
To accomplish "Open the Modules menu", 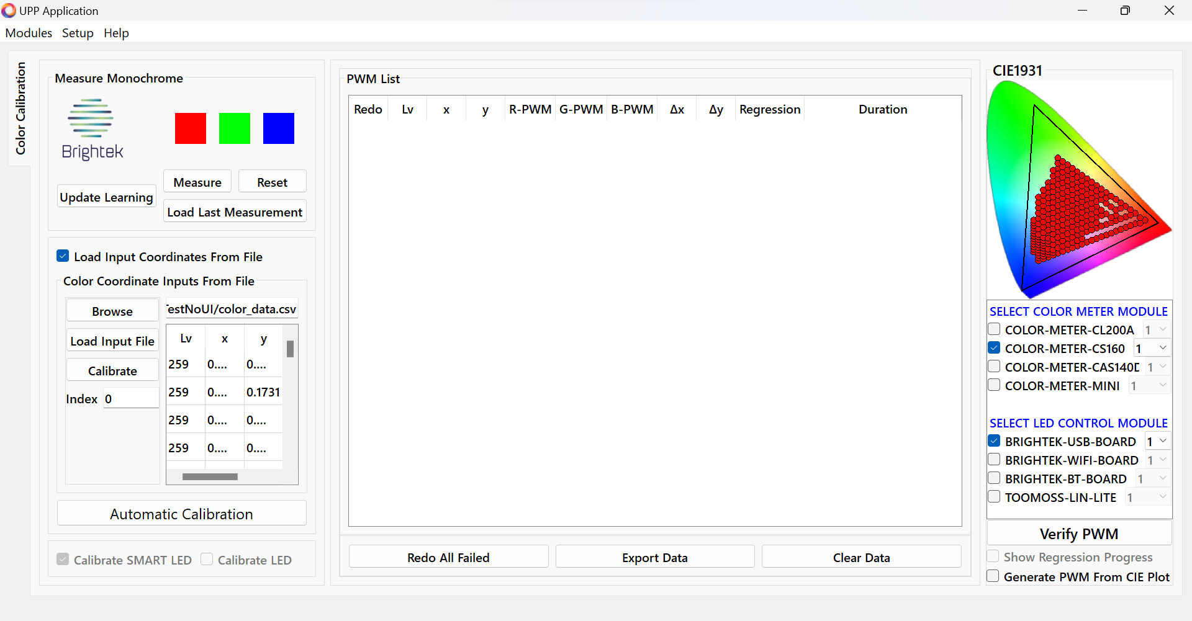I will 29,33.
